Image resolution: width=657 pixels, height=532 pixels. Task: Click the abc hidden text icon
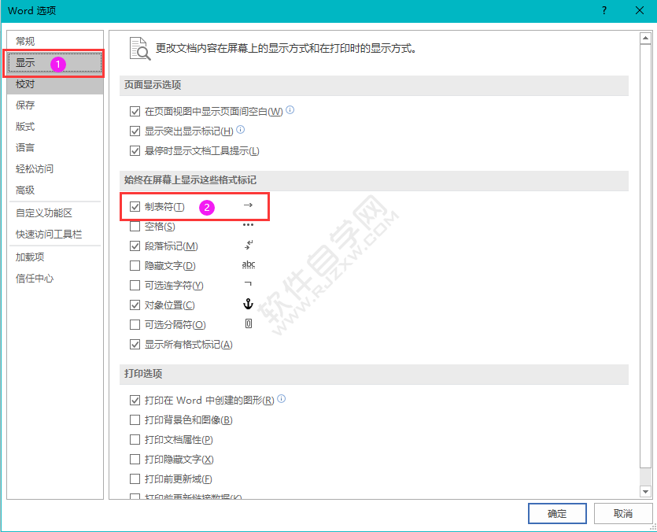(x=249, y=264)
